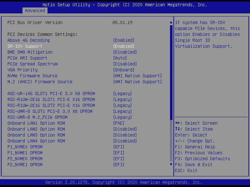
Task: Change Onboard LAN2 [Disabled] value
Action: [125, 129]
